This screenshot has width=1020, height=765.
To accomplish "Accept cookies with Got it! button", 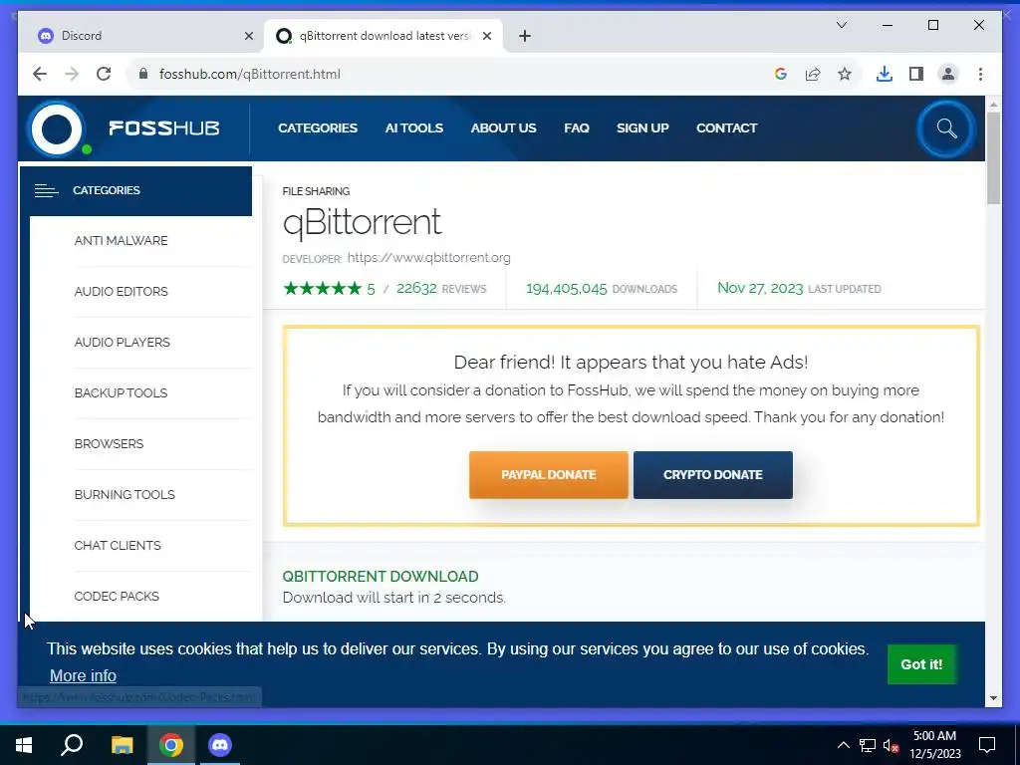I will (921, 664).
